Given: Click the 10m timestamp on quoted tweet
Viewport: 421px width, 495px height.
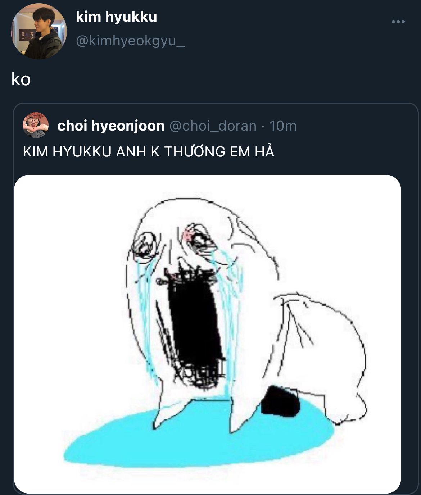Looking at the screenshot, I should click(x=283, y=126).
